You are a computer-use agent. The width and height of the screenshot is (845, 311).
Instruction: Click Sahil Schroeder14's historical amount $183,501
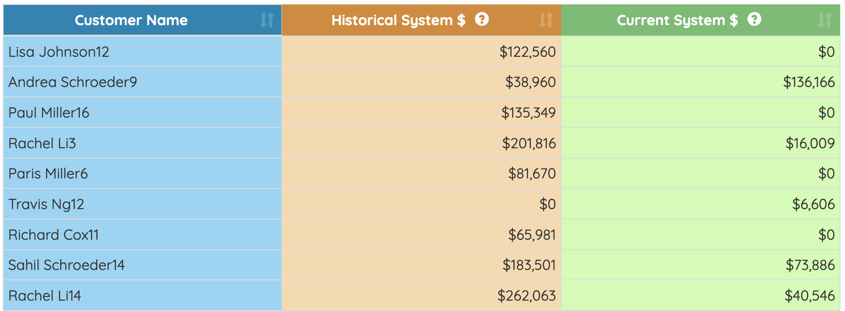[529, 265]
